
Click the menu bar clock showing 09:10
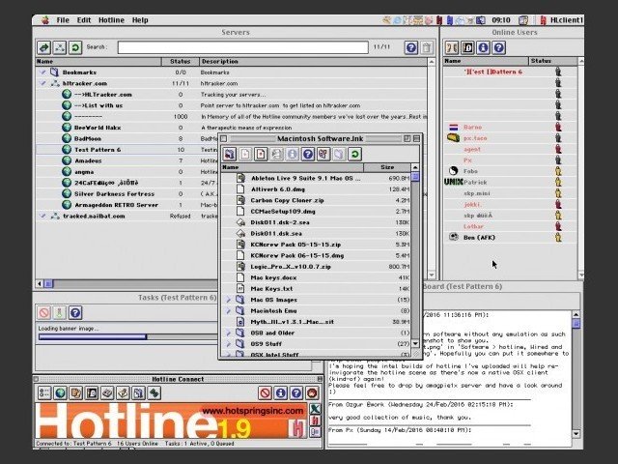pos(501,20)
